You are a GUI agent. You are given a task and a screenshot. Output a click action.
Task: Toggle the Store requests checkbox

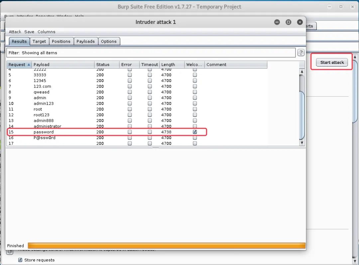pyautogui.click(x=20, y=260)
